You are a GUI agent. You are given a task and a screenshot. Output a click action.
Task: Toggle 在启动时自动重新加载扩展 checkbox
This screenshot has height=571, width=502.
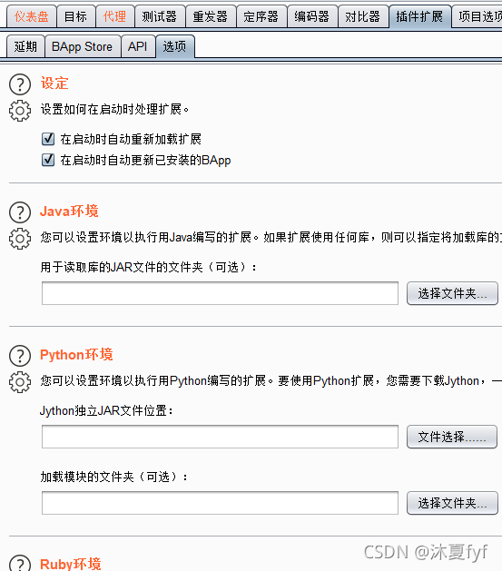48,139
